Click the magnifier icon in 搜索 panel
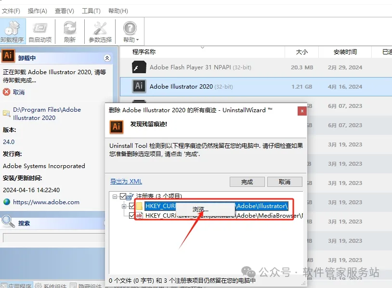The image size is (392, 288). point(8,222)
